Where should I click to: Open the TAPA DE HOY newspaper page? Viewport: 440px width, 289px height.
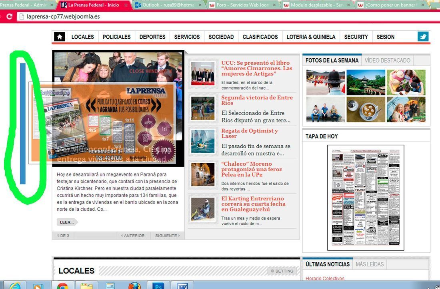coord(366,198)
